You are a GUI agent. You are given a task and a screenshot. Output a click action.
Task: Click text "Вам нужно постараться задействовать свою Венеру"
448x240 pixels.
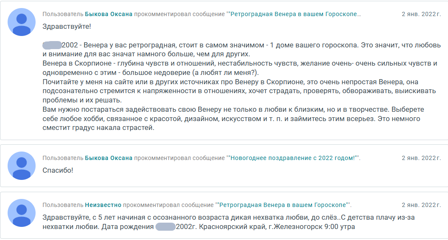click(x=132, y=110)
